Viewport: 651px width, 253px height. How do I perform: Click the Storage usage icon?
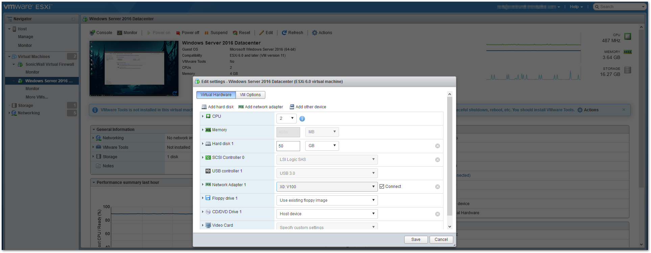pyautogui.click(x=628, y=70)
